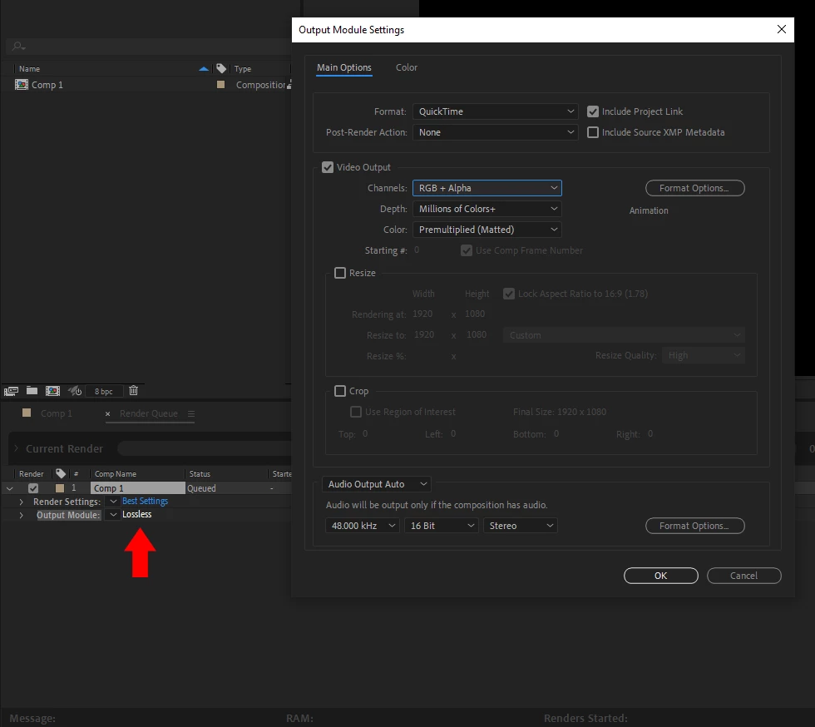This screenshot has height=727, width=815.
Task: Expand the Render Settings row
Action: point(22,502)
